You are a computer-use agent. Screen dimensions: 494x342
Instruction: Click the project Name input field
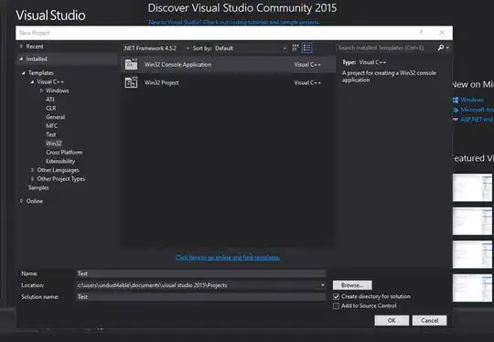click(x=201, y=273)
